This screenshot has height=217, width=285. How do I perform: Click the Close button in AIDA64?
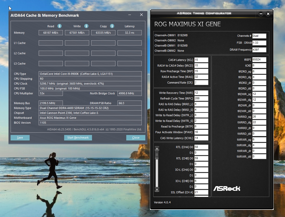(136, 138)
